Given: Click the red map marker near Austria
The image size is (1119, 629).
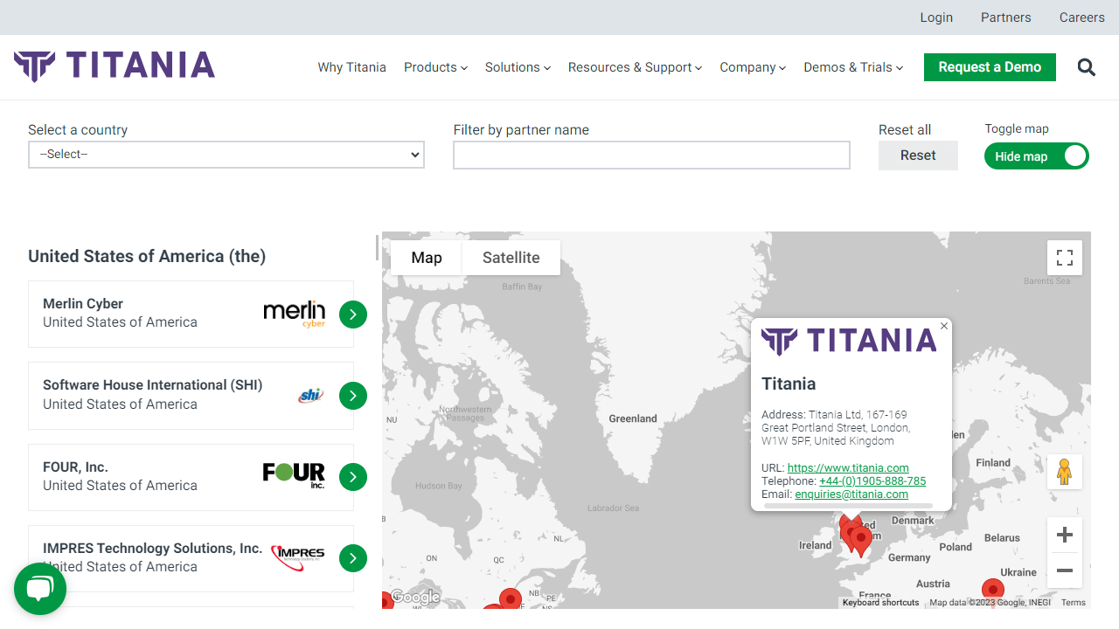Looking at the screenshot, I should point(992,590).
